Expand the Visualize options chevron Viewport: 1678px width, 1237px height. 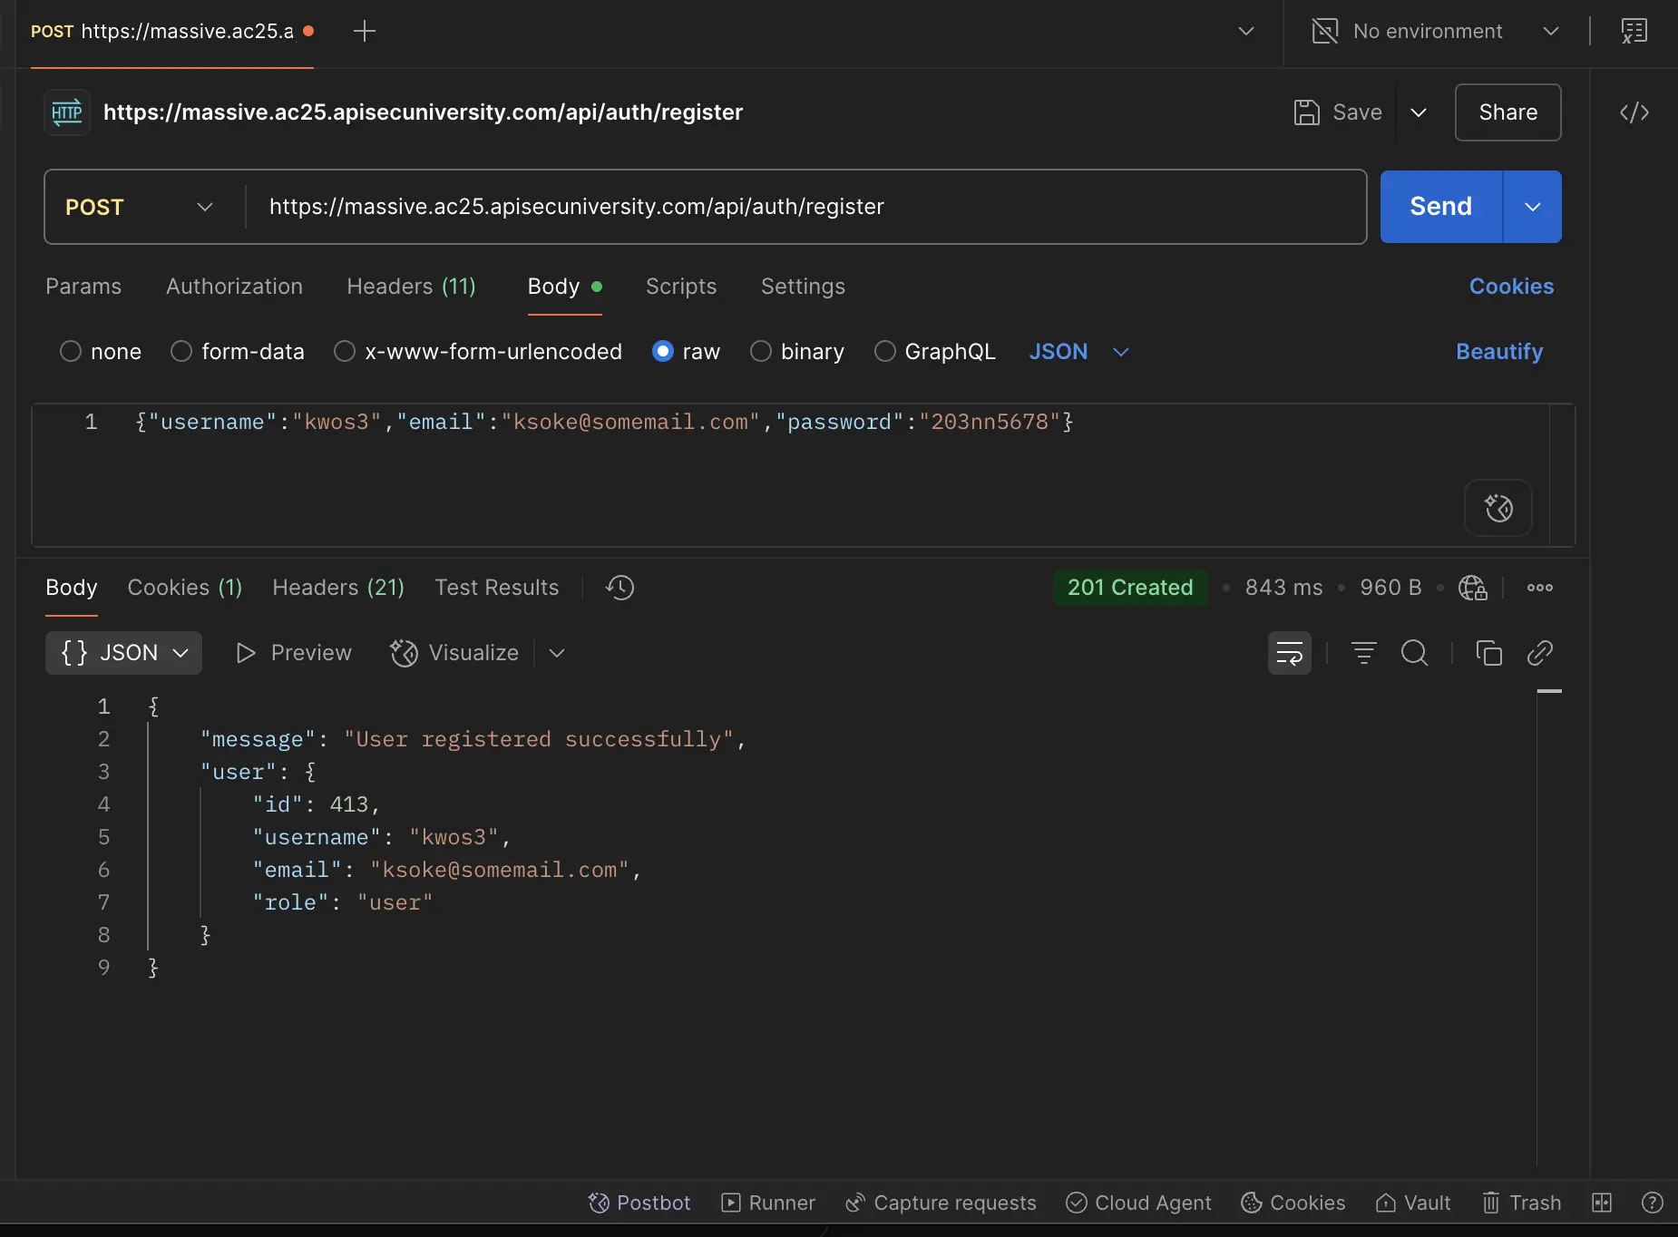pos(557,653)
